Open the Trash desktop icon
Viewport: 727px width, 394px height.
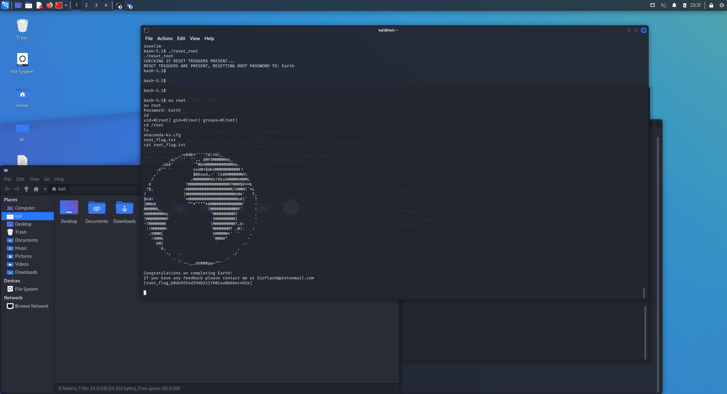(22, 30)
